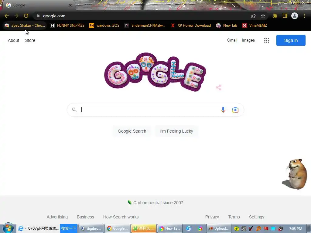
Task: Open the FUNNY SNIPPIES bookmark
Action: coord(67,25)
